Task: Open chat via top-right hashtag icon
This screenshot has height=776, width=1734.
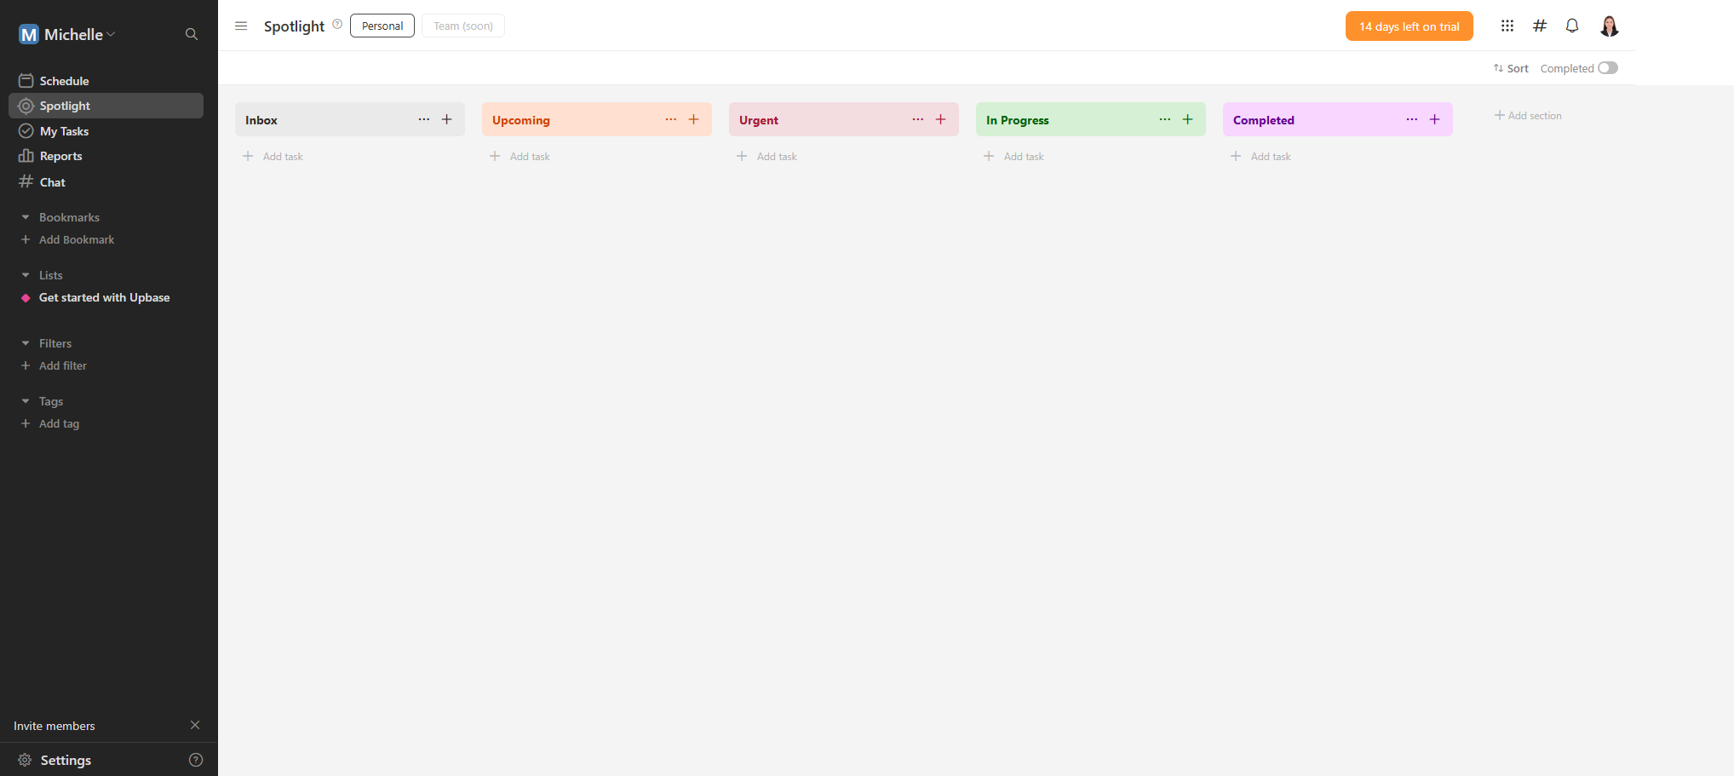Action: point(1539,26)
